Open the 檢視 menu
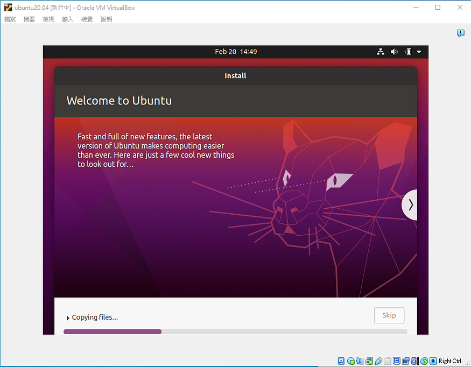This screenshot has height=367, width=471. point(48,19)
